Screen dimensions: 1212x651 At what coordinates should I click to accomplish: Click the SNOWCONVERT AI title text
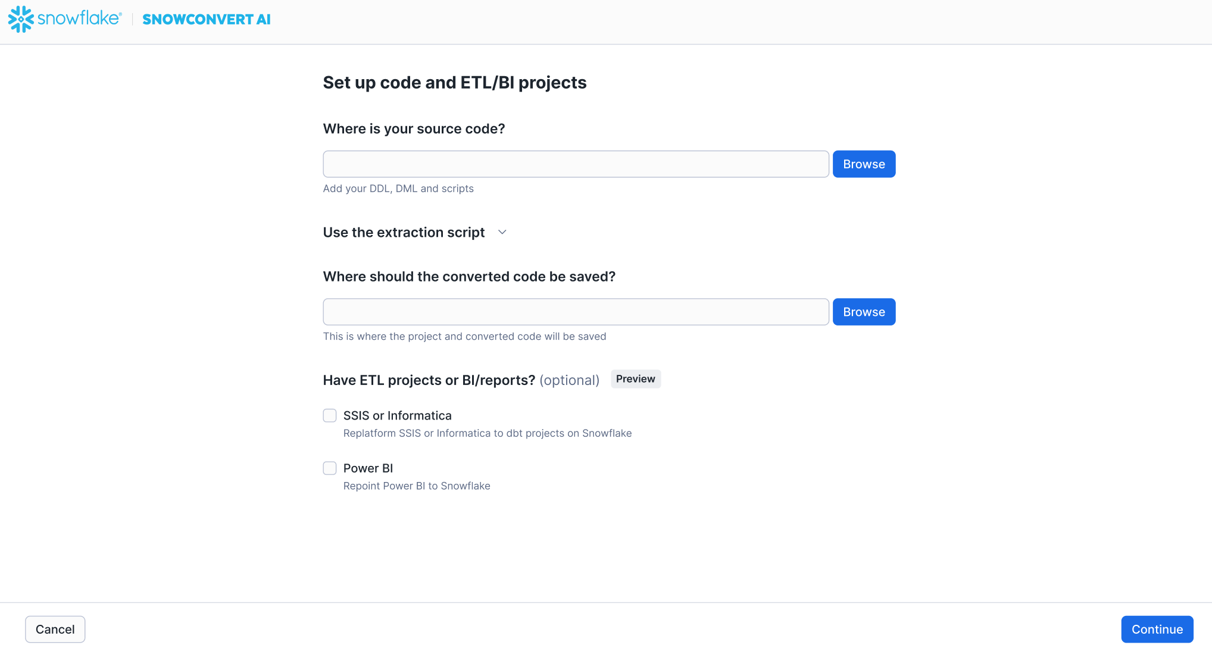pyautogui.click(x=207, y=20)
